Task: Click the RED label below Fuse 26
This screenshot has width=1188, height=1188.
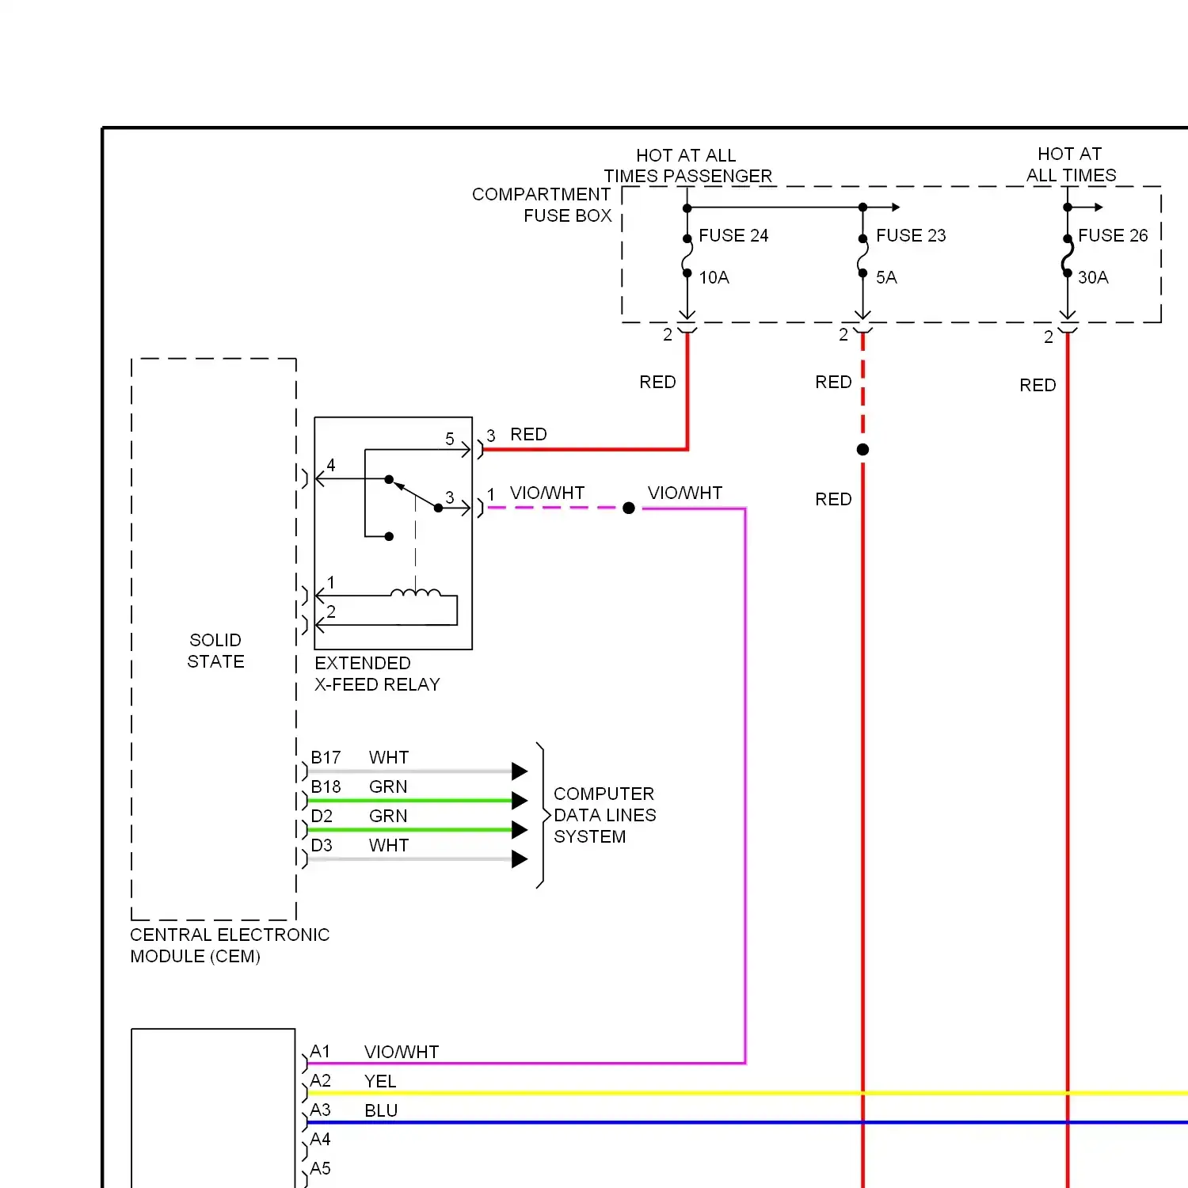Action: click(x=1038, y=385)
